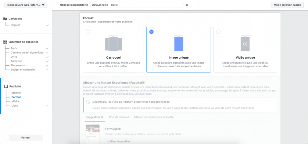
Task: Click the checkmark next to Placements
Action: (x=47, y=65)
